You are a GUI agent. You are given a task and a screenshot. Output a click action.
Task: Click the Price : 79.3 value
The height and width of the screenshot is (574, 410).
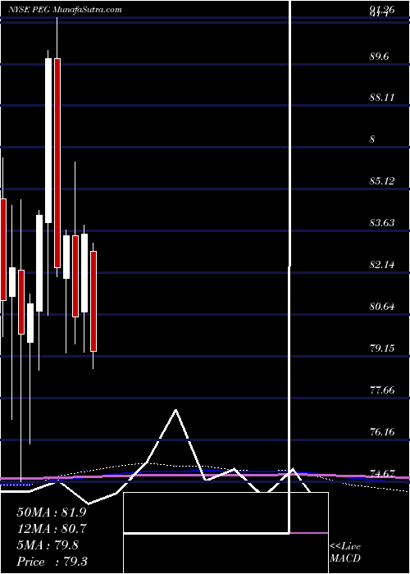[x=52, y=562]
